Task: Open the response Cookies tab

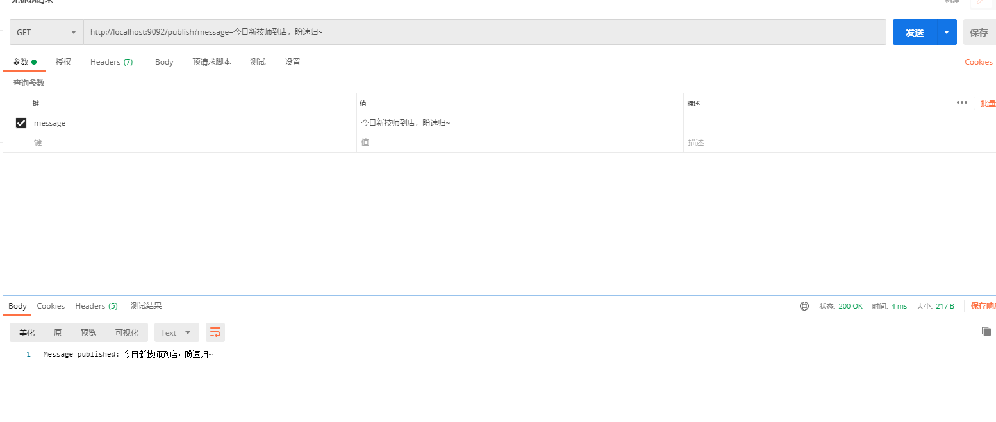Action: [x=51, y=306]
